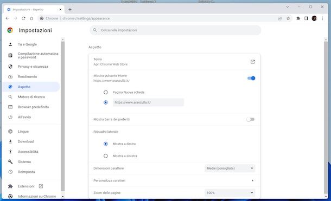Image resolution: width=331 pixels, height=201 pixels.
Task: Click the Chrome icon for Informazioni su Chrome
Action: [x=10, y=196]
